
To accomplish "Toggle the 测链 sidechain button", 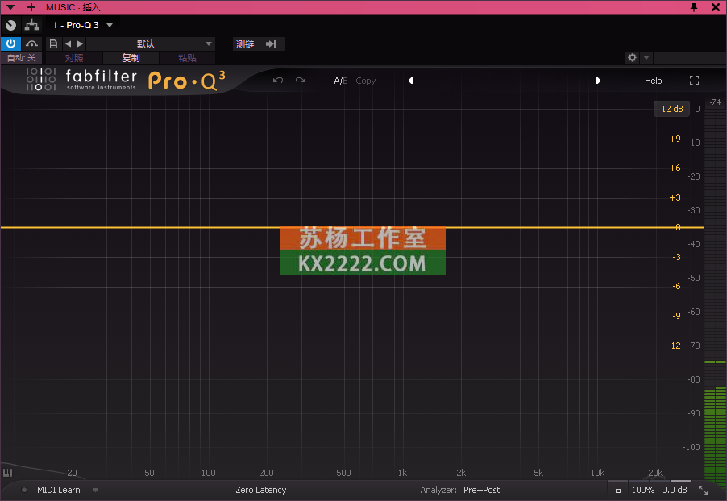I will pos(245,44).
